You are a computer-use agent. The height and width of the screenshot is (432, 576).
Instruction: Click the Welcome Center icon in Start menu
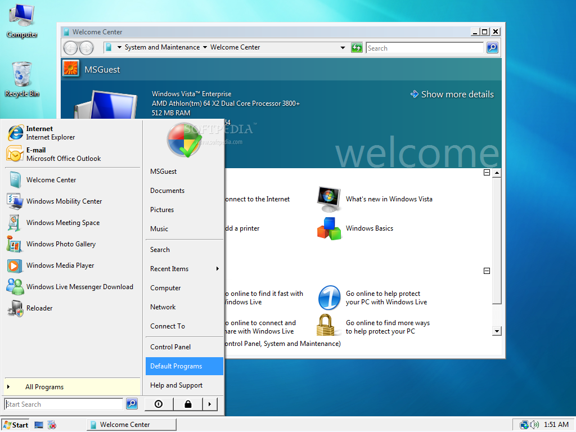15,180
